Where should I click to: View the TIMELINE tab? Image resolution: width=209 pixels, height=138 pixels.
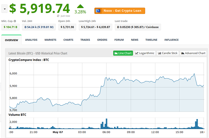151,40
